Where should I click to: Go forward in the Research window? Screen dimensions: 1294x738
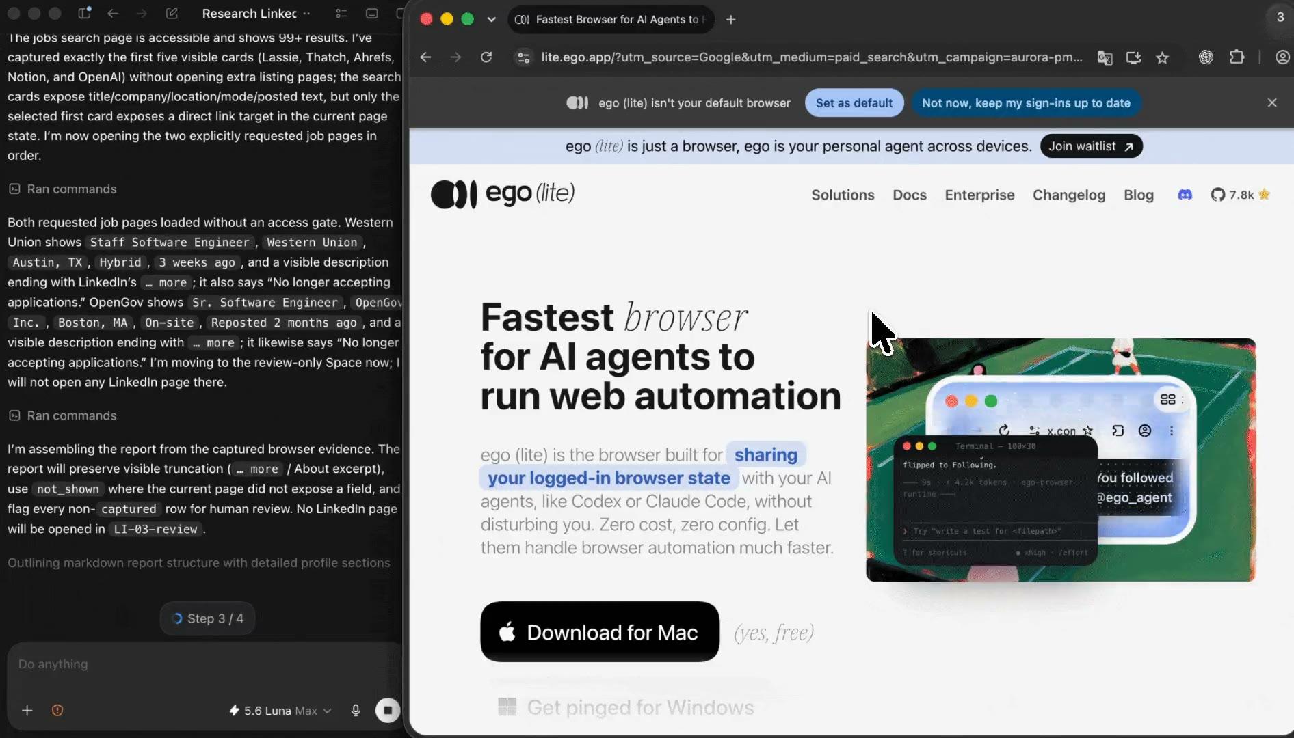[142, 14]
